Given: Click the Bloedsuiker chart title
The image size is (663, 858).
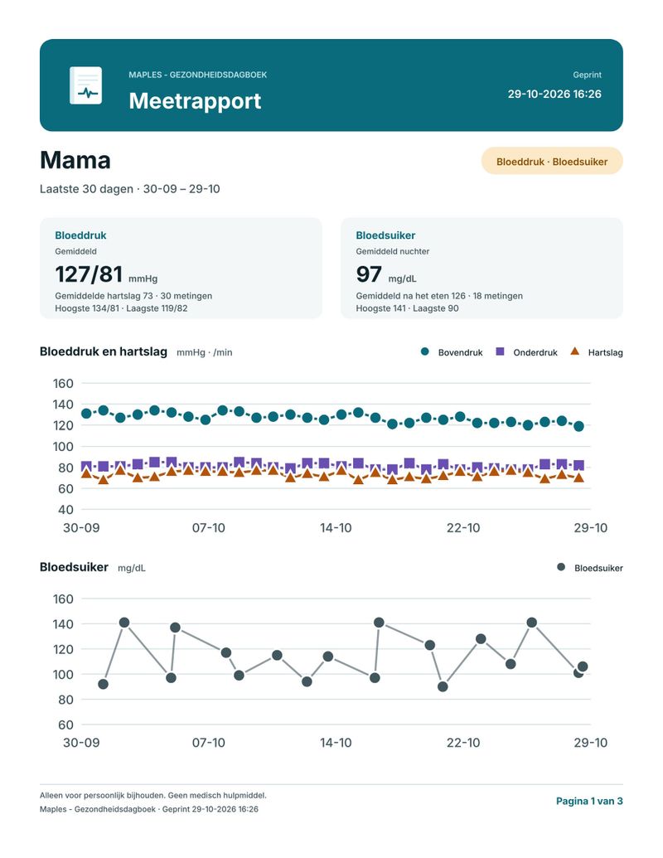Looking at the screenshot, I should (x=74, y=567).
